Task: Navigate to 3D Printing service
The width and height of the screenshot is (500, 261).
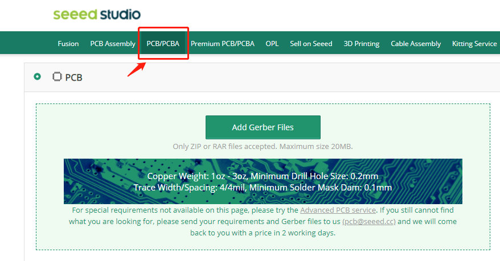Action: pos(362,44)
